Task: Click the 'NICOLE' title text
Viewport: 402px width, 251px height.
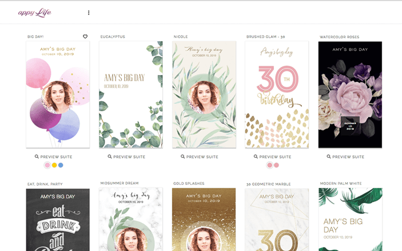Action: tap(181, 37)
